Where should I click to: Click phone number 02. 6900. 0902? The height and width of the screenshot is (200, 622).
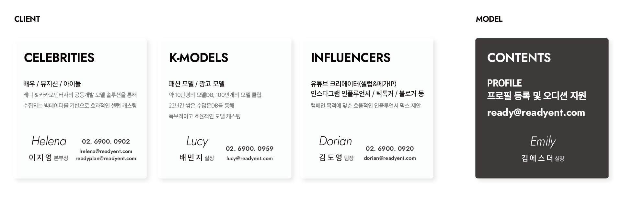(106, 141)
